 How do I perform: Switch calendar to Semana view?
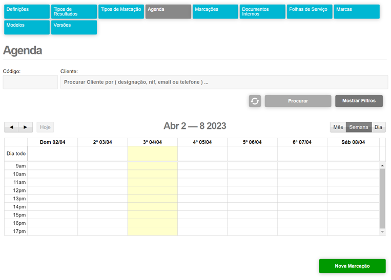[x=359, y=127]
